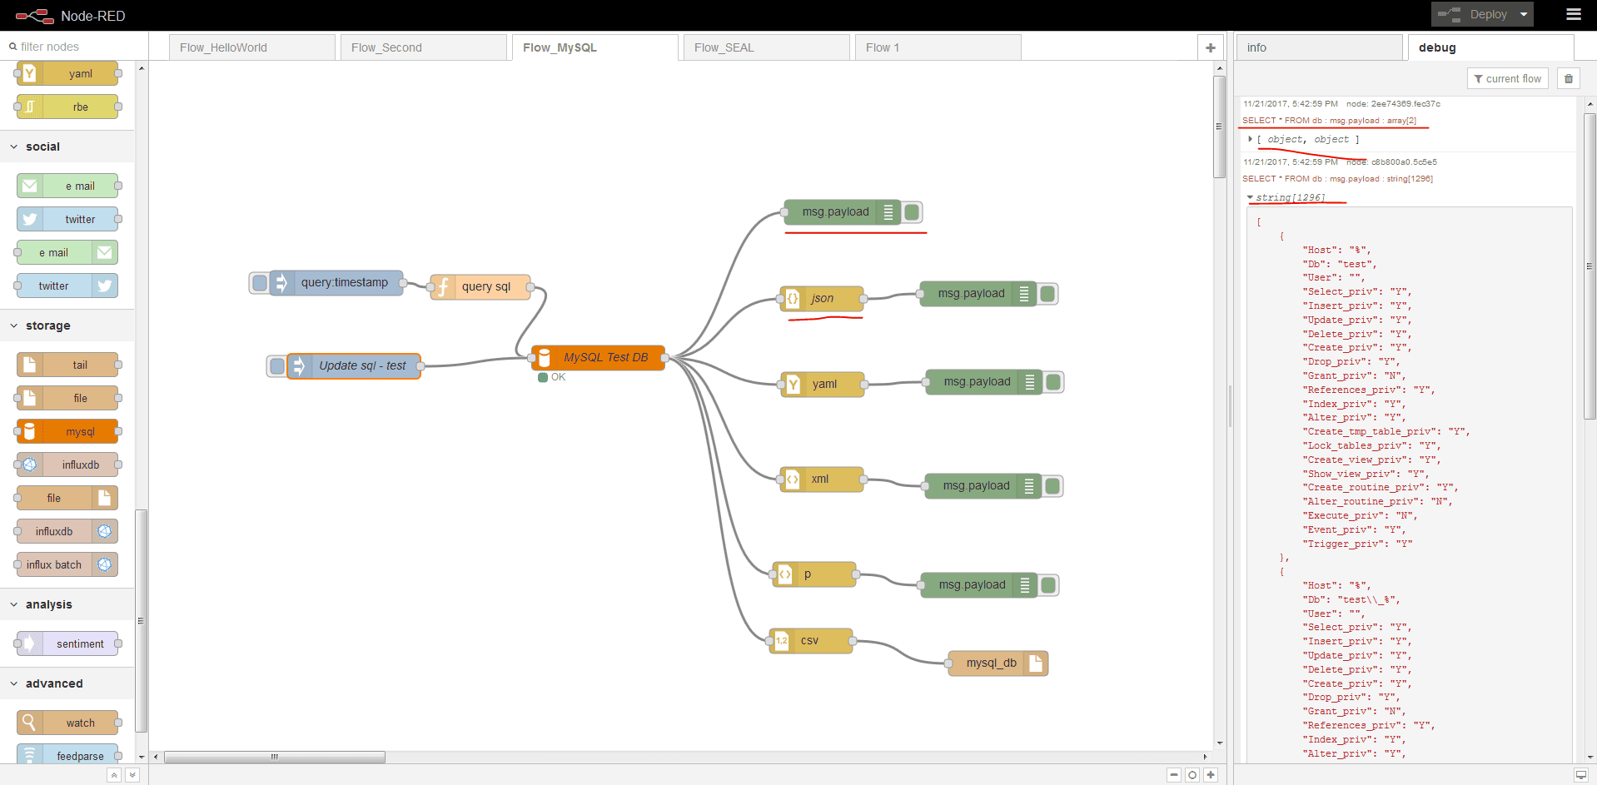Focus the filter nodes search field

pyautogui.click(x=75, y=47)
